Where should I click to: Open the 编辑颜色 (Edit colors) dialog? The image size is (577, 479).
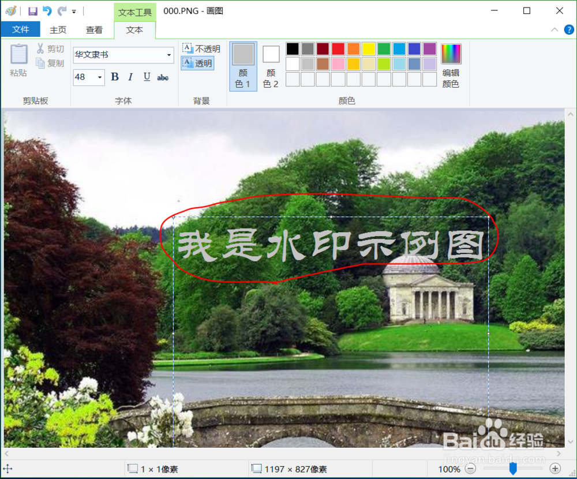pos(451,63)
